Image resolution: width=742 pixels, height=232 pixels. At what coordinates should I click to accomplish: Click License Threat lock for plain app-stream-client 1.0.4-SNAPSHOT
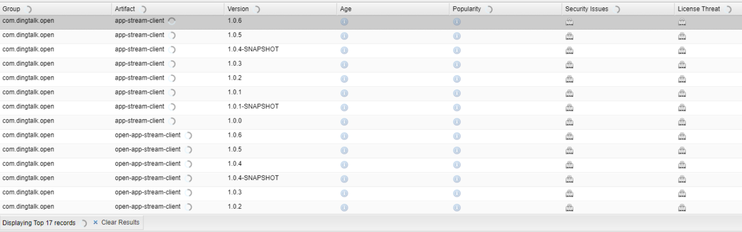pyautogui.click(x=682, y=50)
